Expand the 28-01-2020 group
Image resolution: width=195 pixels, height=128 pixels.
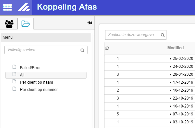(x=170, y=74)
